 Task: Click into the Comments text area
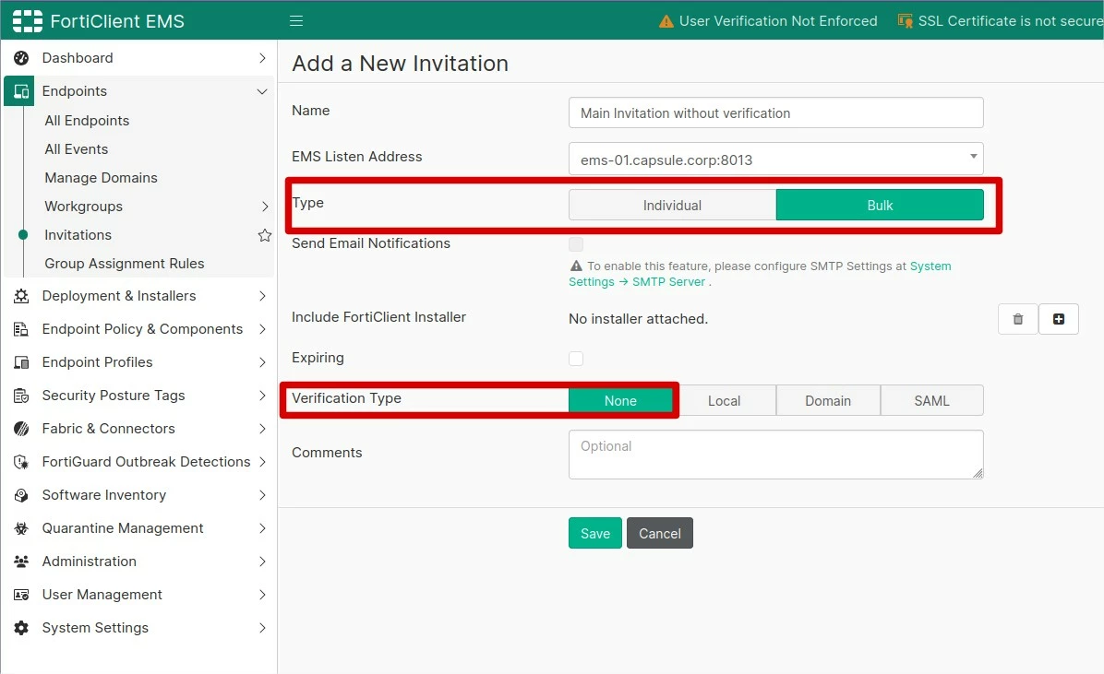[776, 455]
